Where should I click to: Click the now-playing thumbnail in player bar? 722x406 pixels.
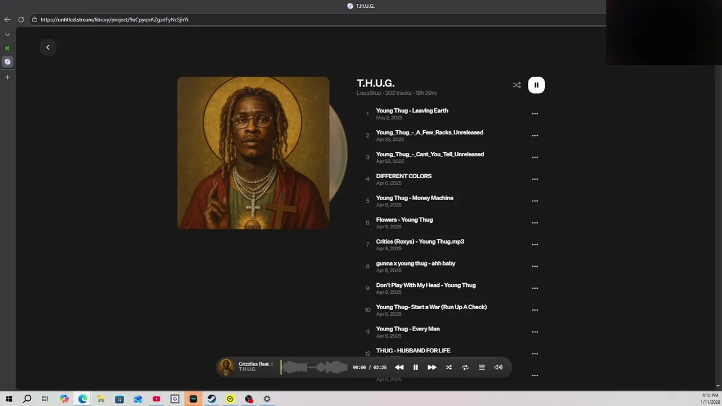(x=226, y=367)
